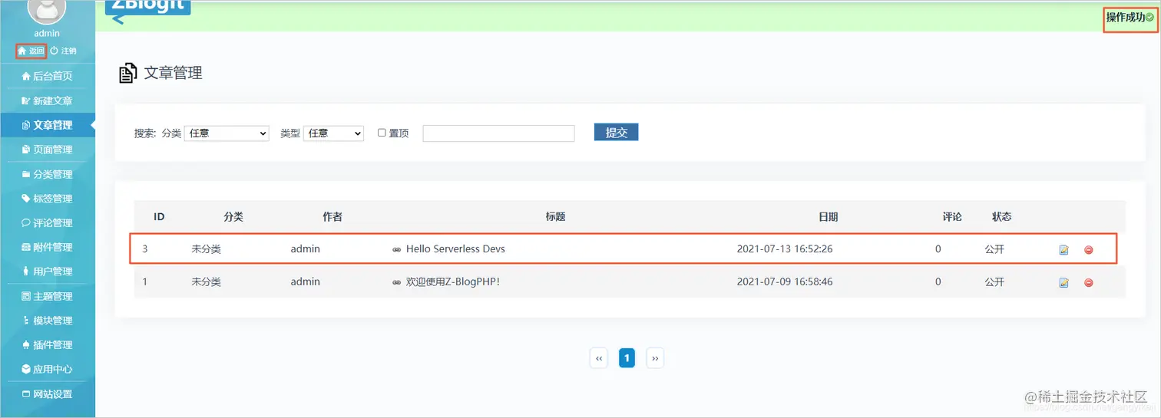Open 网站设置 in sidebar
Screen dimensions: 1161x418
click(x=48, y=394)
